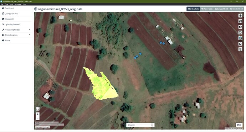Click the Orthophoto tab image icon

[189, 9]
